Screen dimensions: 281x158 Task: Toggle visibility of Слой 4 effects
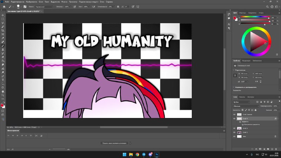[x=240, y=121]
